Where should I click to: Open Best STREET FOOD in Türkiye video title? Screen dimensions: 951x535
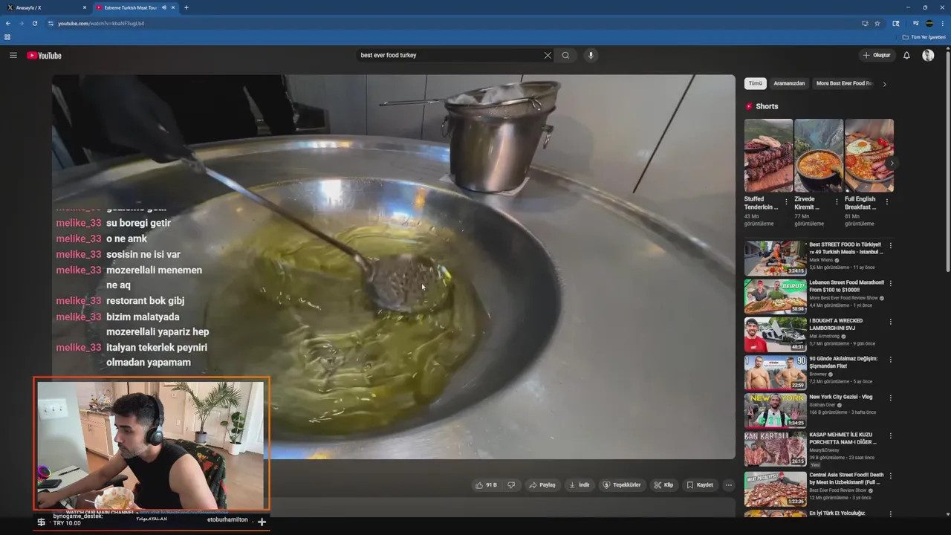click(x=845, y=248)
